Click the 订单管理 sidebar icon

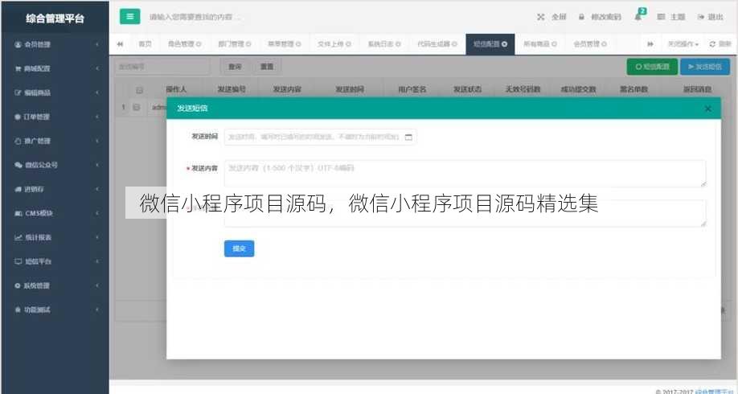coord(18,117)
